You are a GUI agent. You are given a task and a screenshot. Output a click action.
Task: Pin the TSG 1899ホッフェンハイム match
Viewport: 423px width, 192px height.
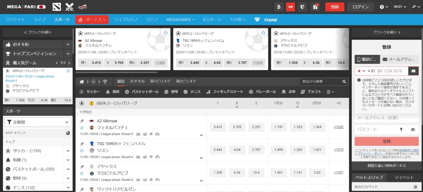click(x=82, y=144)
